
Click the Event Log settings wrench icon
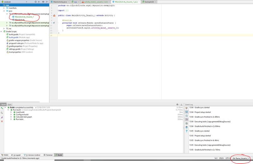[187, 108]
